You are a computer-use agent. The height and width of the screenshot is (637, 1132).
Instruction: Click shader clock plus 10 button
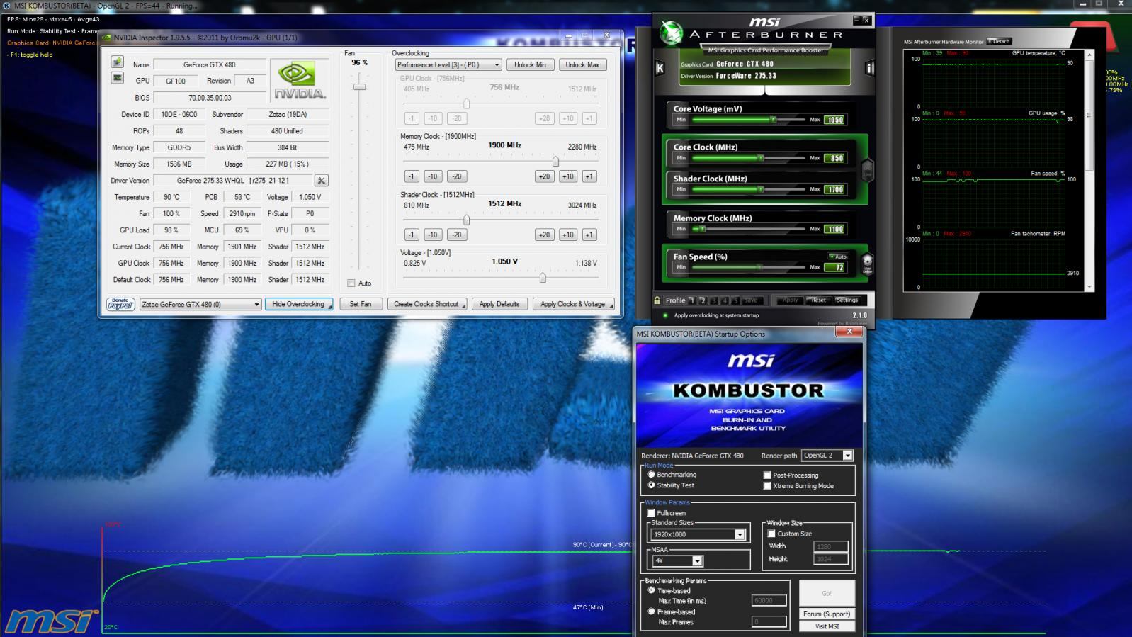coord(568,235)
